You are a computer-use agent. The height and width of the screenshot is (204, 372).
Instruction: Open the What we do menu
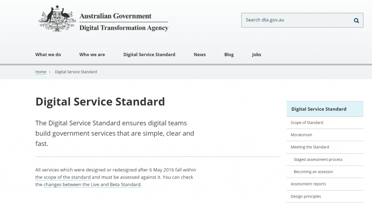48,55
